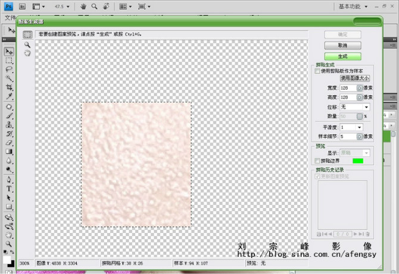Toggle the 拼贴边界 checkbox

[x=317, y=160]
